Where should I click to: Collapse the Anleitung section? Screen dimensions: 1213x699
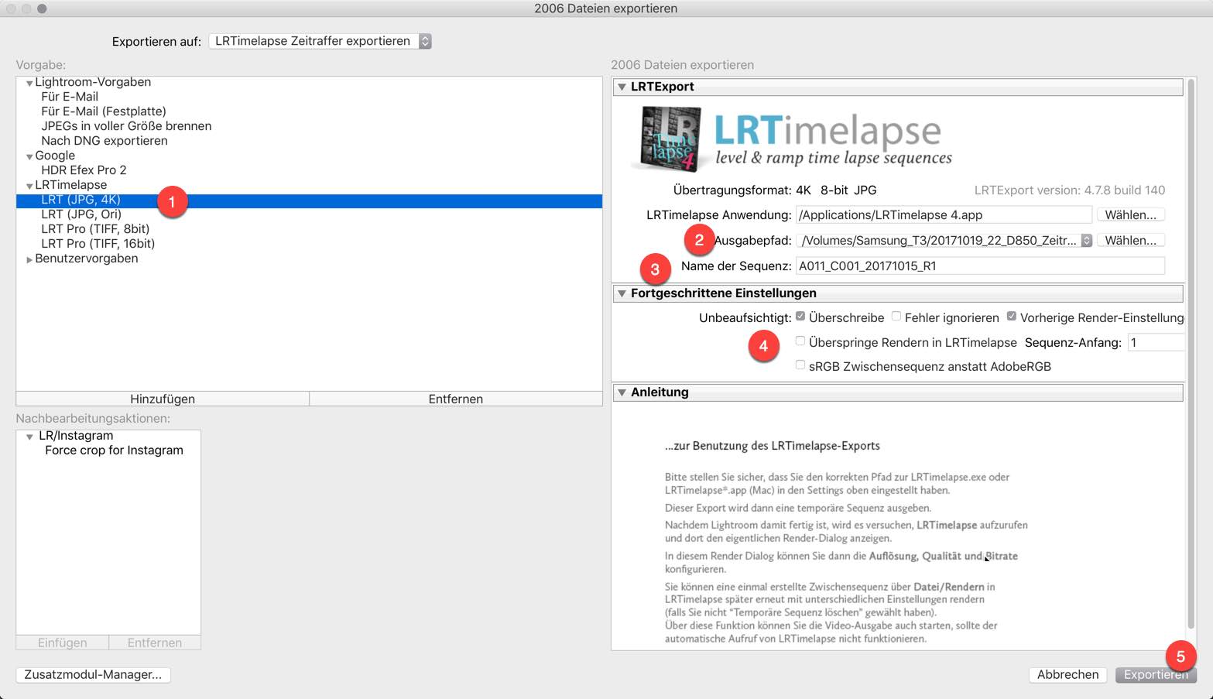622,392
